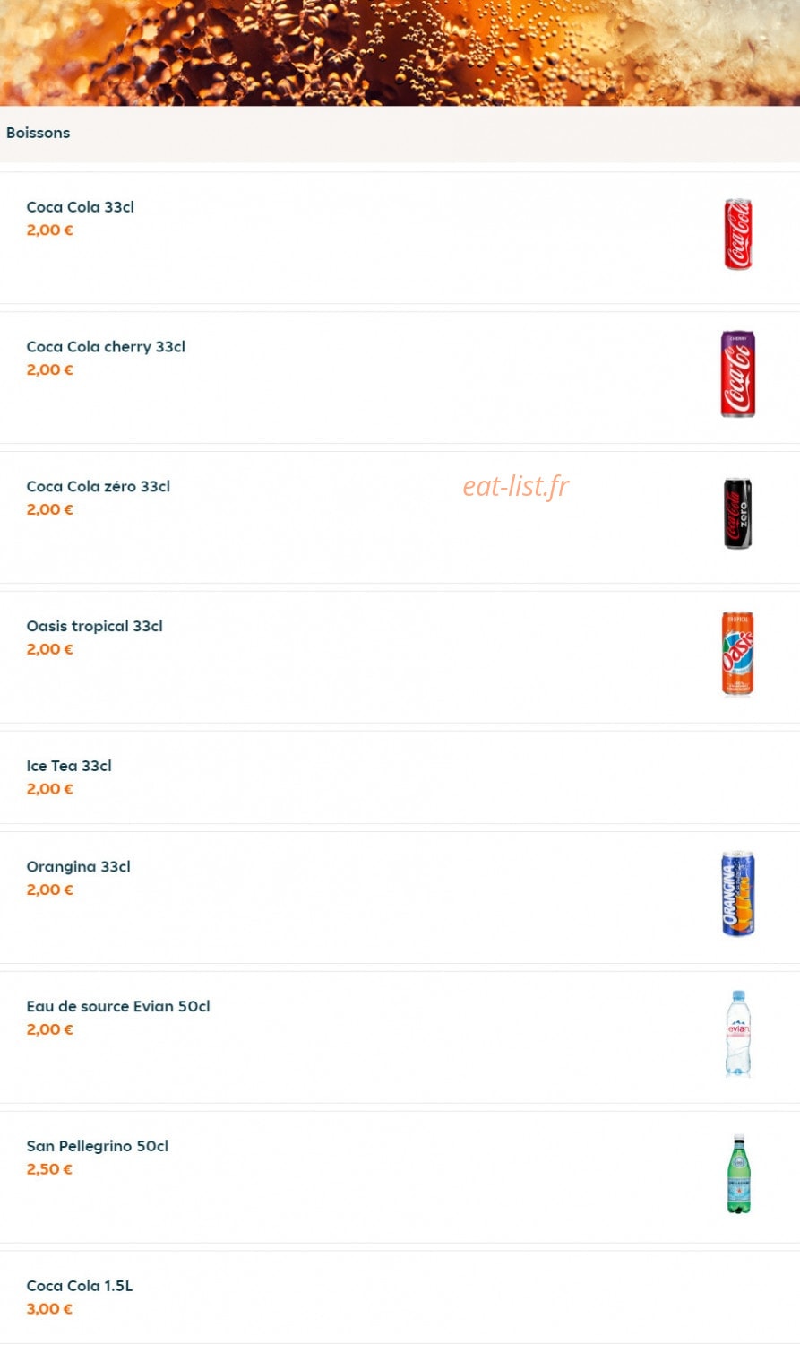800x1345 pixels.
Task: Select Oasis tropical 33cl drink
Action: coord(94,627)
